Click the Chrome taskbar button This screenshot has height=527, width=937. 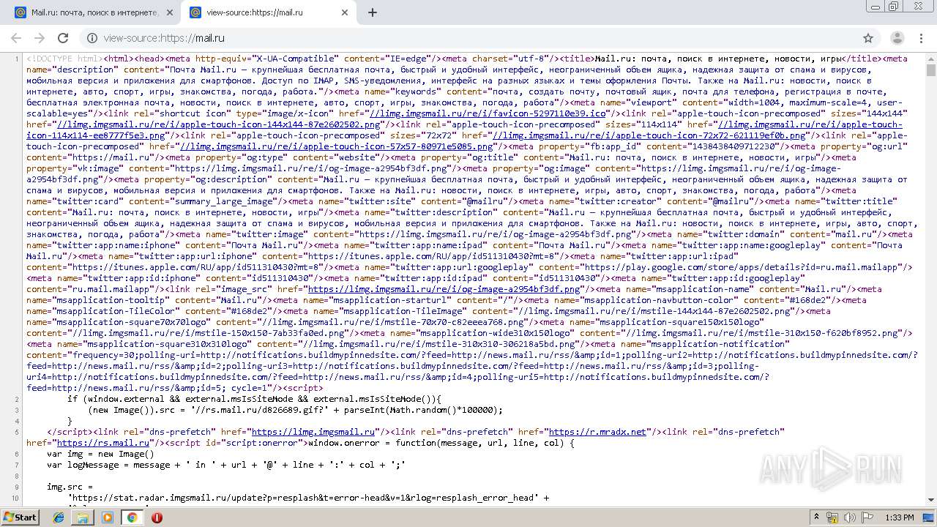click(132, 517)
